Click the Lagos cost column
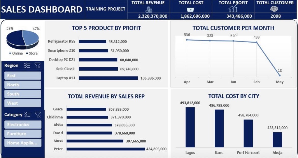The height and width of the screenshot is (158, 298). (x=190, y=127)
